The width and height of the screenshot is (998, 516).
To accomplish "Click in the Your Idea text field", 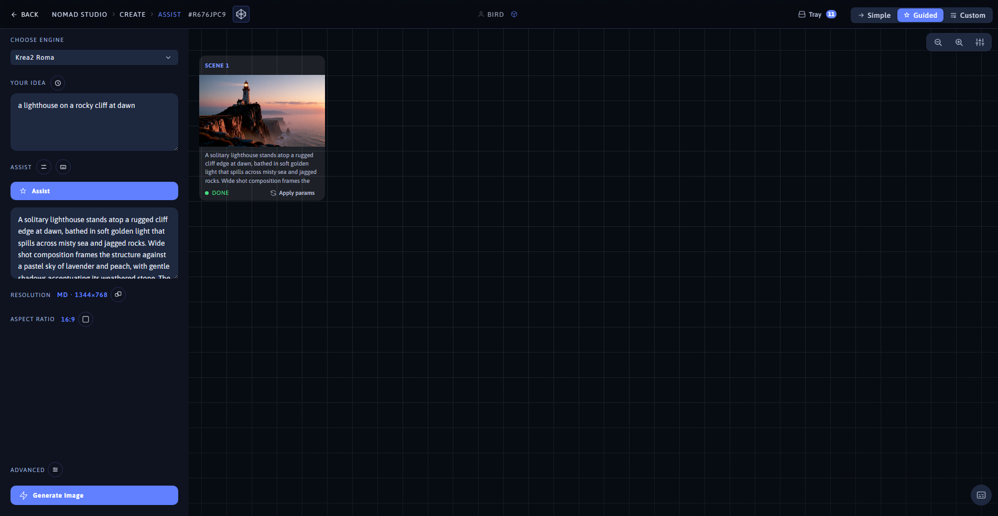I will [94, 122].
